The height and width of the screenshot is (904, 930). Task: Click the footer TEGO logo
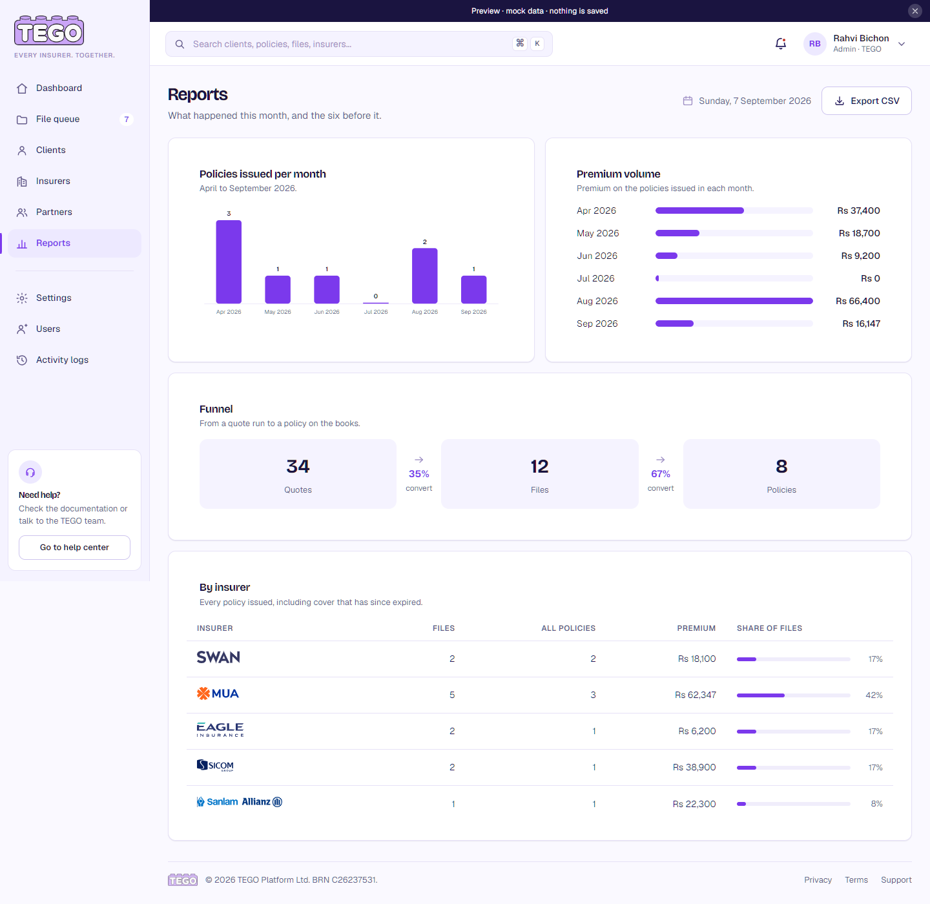pos(183,880)
